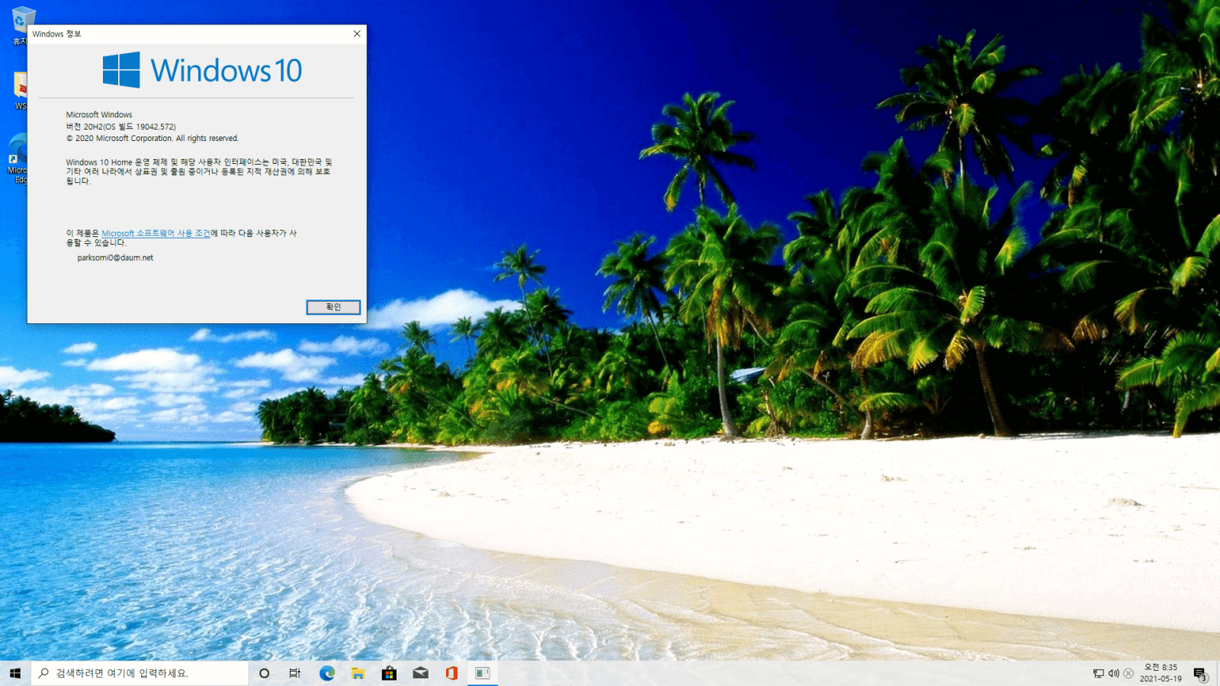Click the parksomi0@daum.net user text
The image size is (1220, 686).
click(x=115, y=258)
